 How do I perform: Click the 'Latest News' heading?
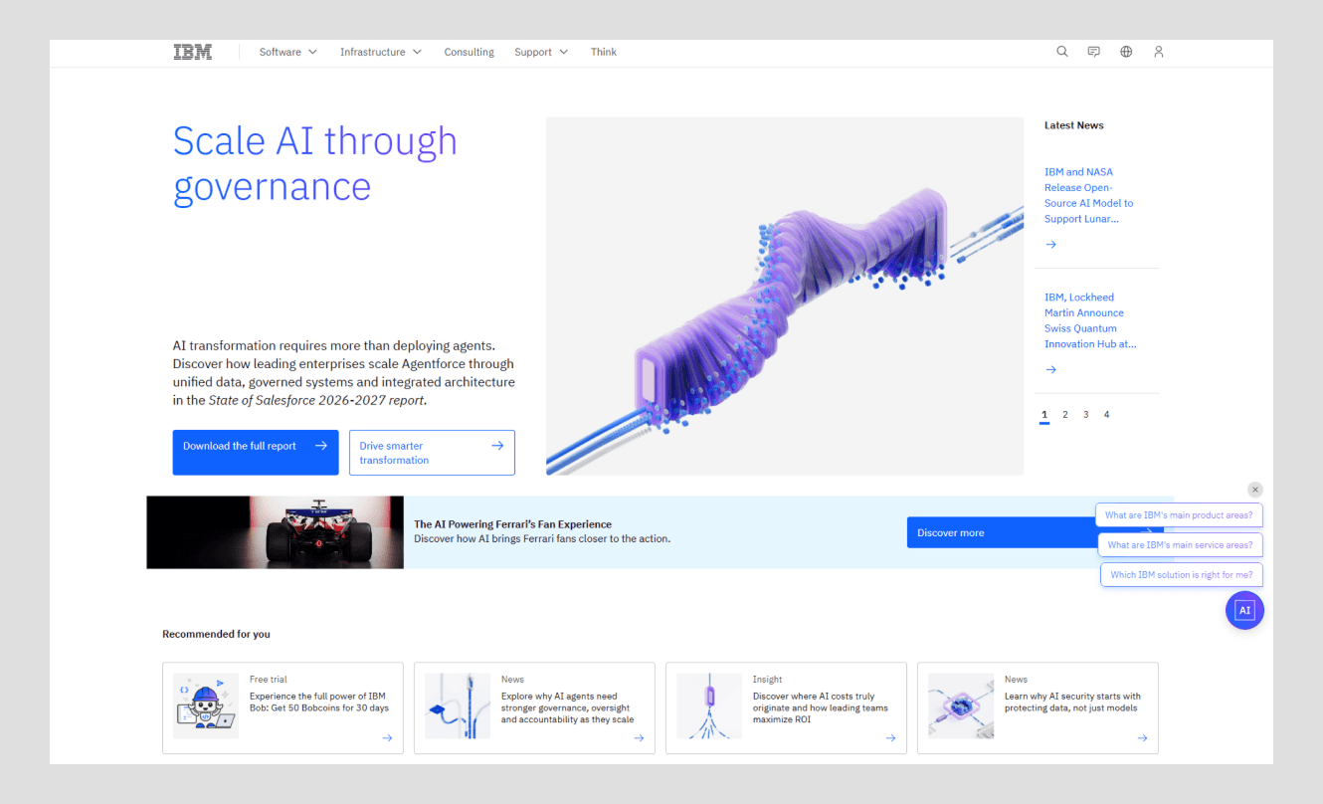1074,125
